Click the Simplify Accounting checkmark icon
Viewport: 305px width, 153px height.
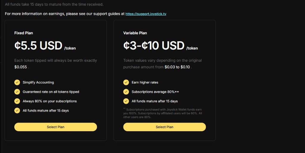(17, 82)
